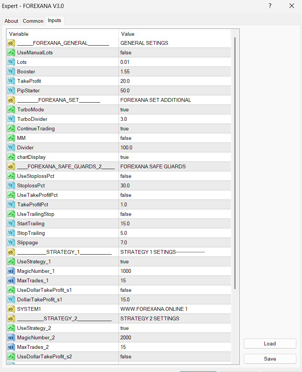
Task: Click the Save button
Action: [270, 359]
